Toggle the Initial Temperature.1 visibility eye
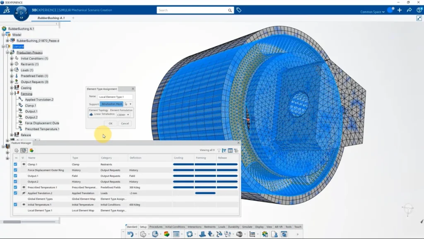The height and width of the screenshot is (239, 424). [x=24, y=205]
